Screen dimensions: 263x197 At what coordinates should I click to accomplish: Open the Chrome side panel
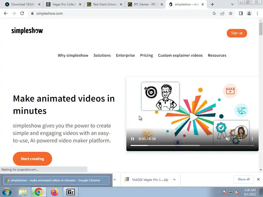(241, 13)
